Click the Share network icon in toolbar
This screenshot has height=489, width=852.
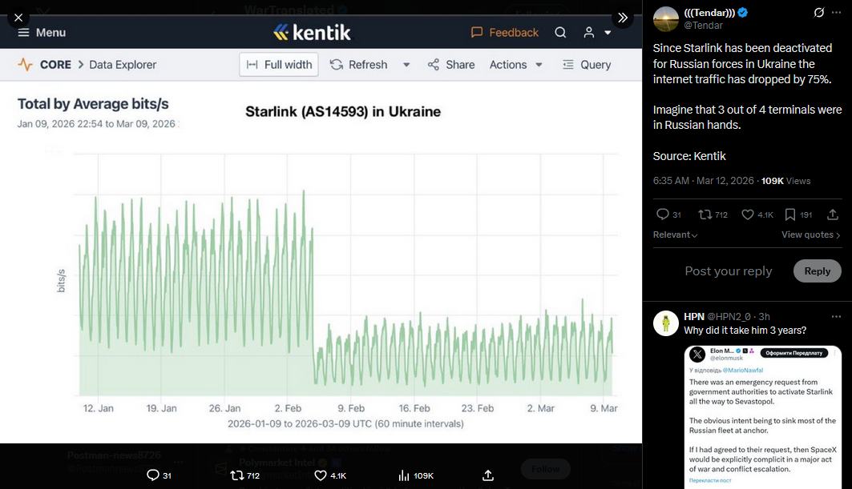tap(433, 65)
